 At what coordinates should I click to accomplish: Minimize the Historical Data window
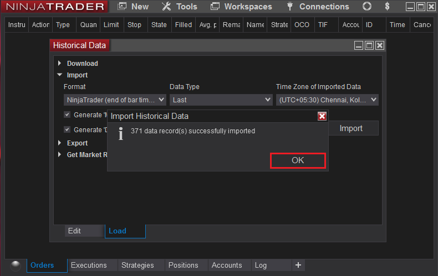(359, 45)
